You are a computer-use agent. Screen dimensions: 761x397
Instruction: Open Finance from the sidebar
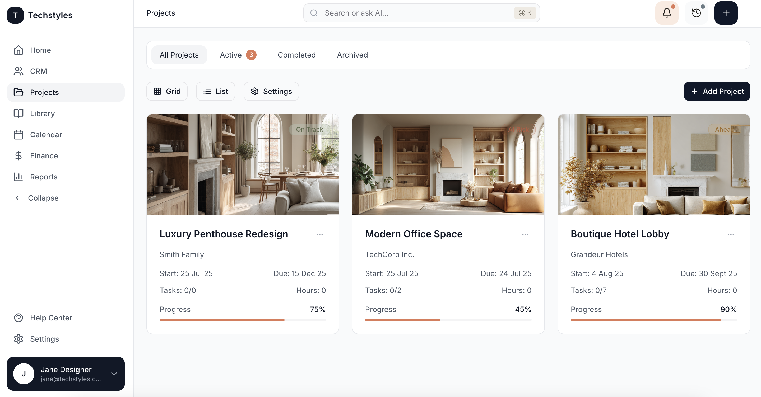click(44, 155)
